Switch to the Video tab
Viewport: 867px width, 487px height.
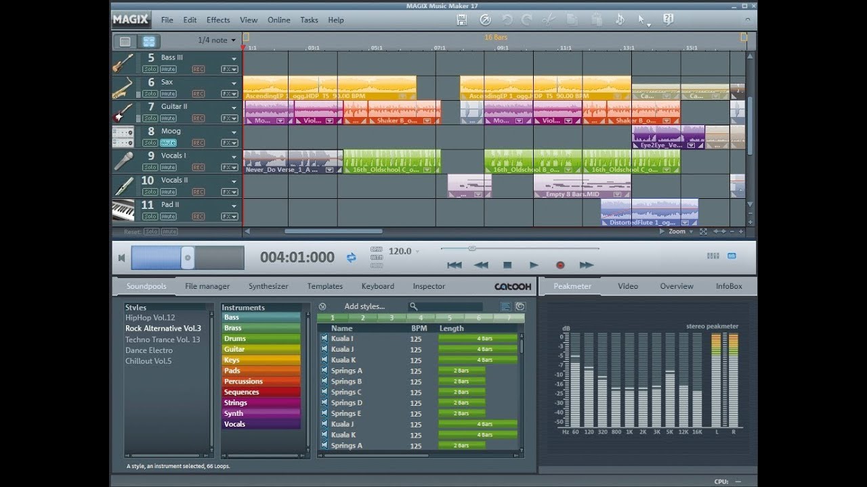coord(628,286)
